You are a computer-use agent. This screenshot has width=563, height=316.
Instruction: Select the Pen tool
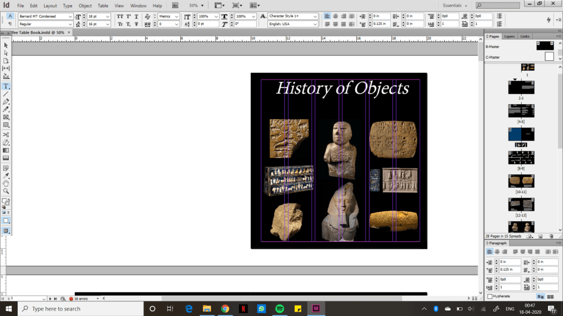pos(6,102)
